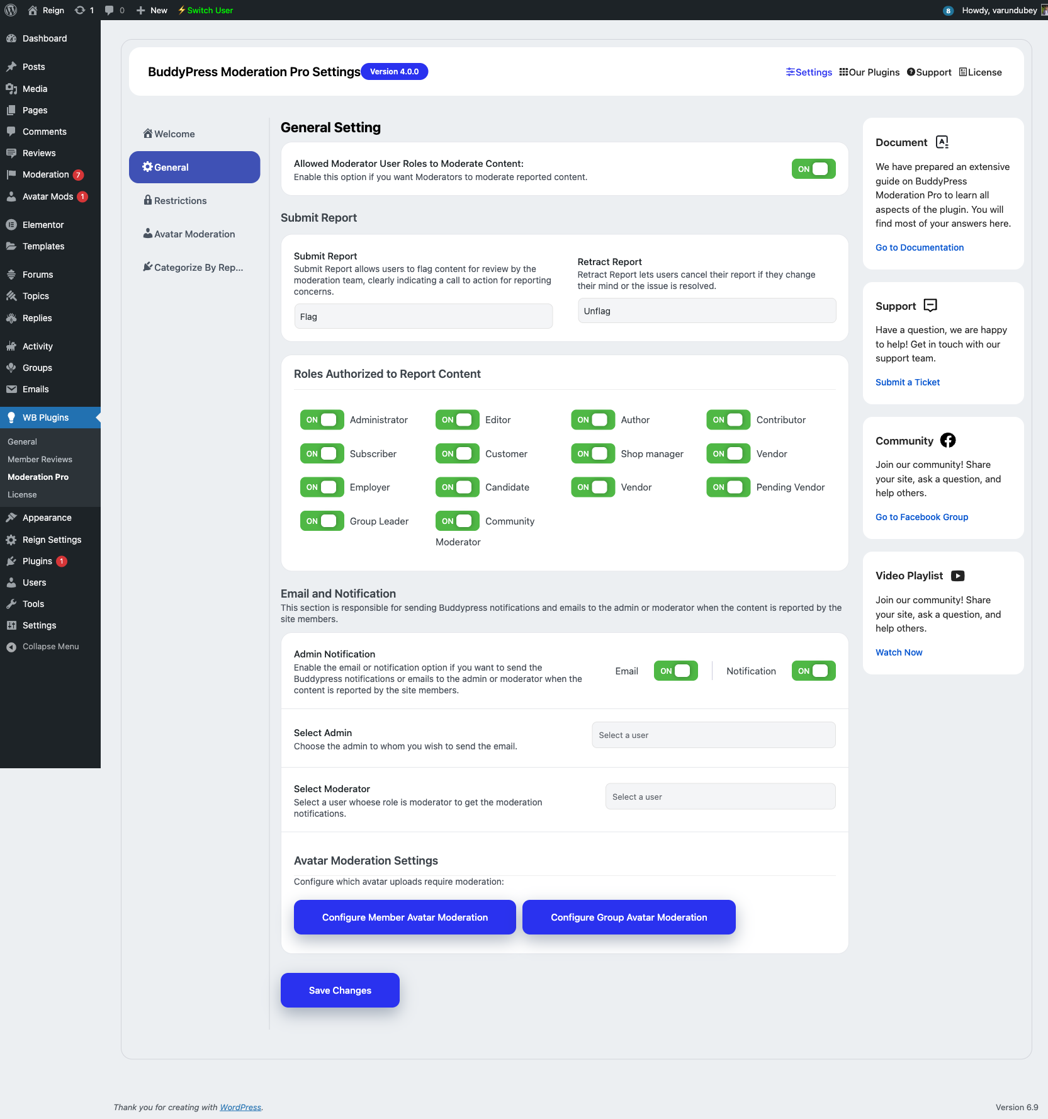Open Templates folder icon
This screenshot has height=1119, width=1048.
[11, 246]
